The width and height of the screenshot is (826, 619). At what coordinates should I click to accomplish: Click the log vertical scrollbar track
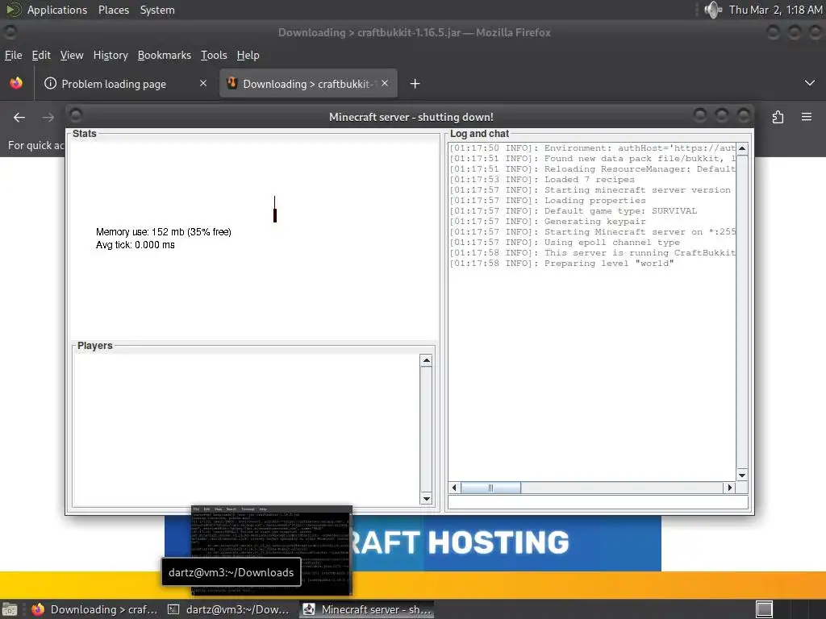[x=742, y=310]
